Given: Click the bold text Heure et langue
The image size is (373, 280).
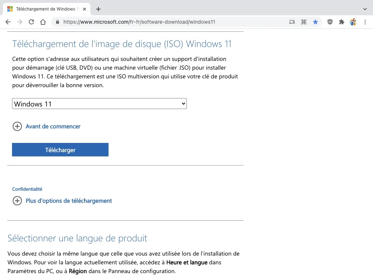Looking at the screenshot, I should point(187,262).
